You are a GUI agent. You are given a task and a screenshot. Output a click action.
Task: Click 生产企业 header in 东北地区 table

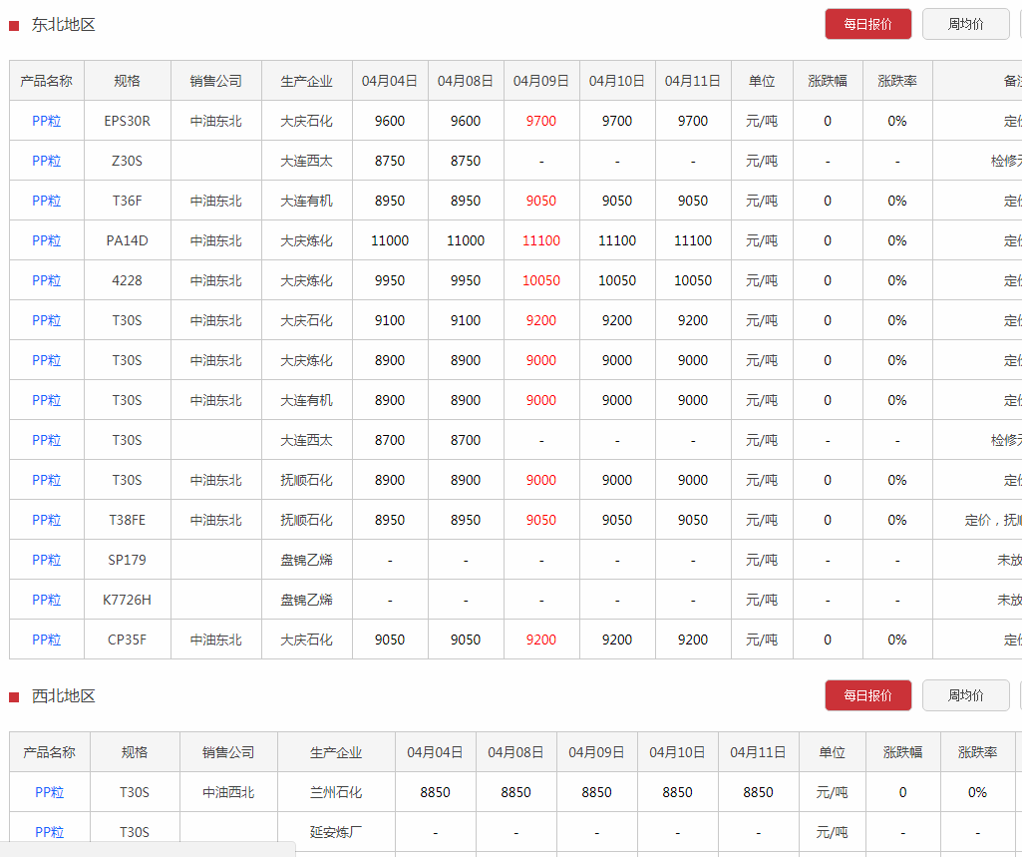[x=307, y=81]
